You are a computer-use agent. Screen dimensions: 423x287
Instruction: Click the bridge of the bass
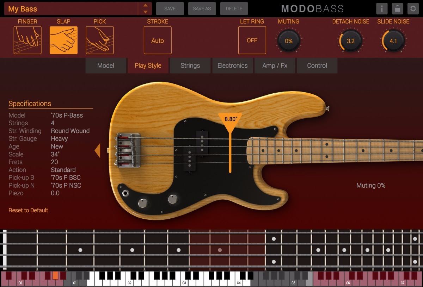[x=129, y=150]
